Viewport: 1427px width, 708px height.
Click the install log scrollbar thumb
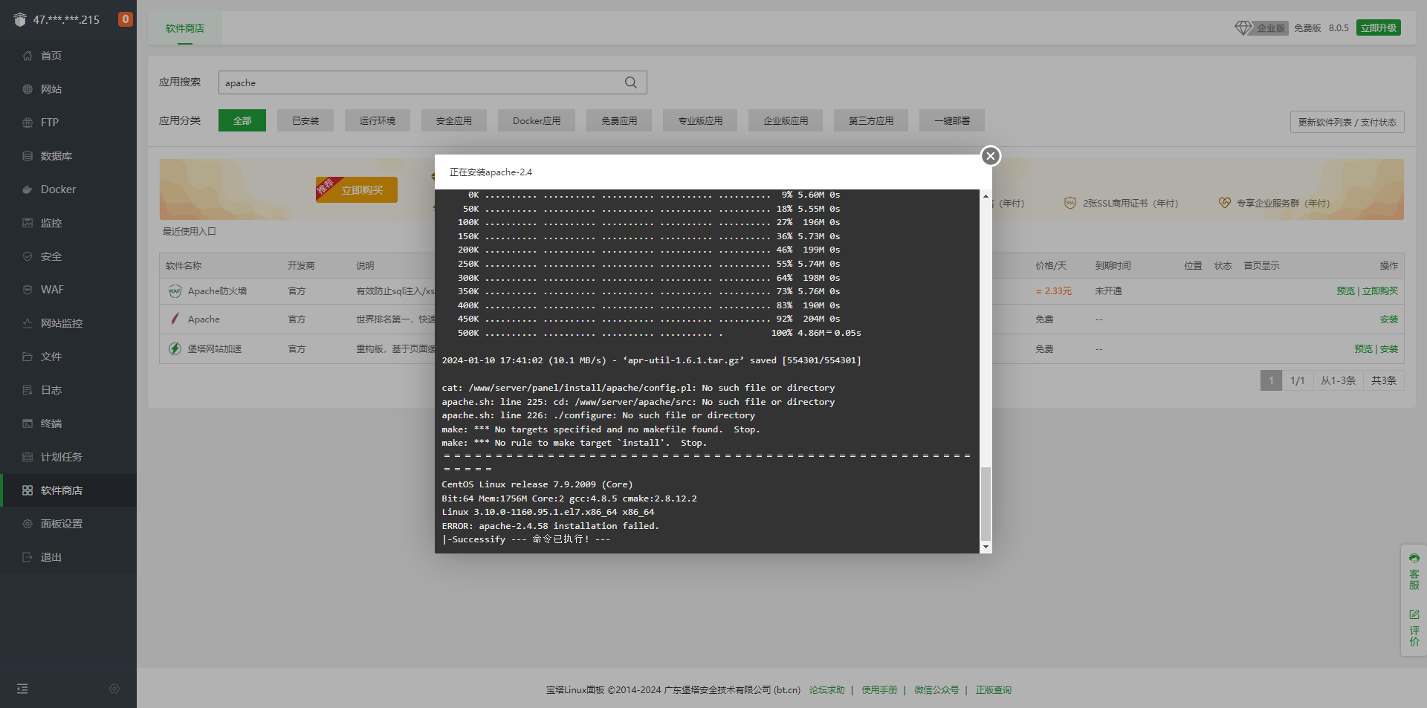coord(986,504)
